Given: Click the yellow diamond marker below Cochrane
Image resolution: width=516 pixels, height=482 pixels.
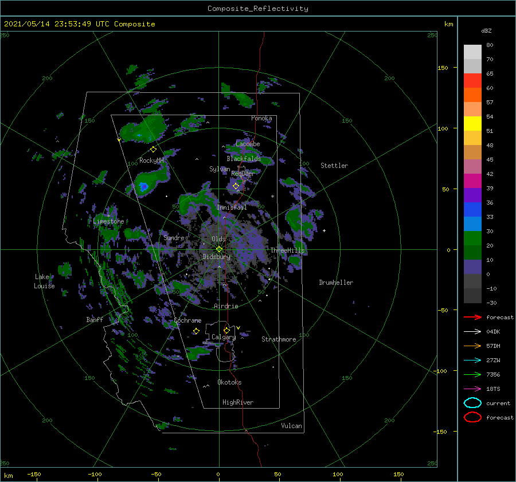Looking at the screenshot, I should pyautogui.click(x=196, y=331).
